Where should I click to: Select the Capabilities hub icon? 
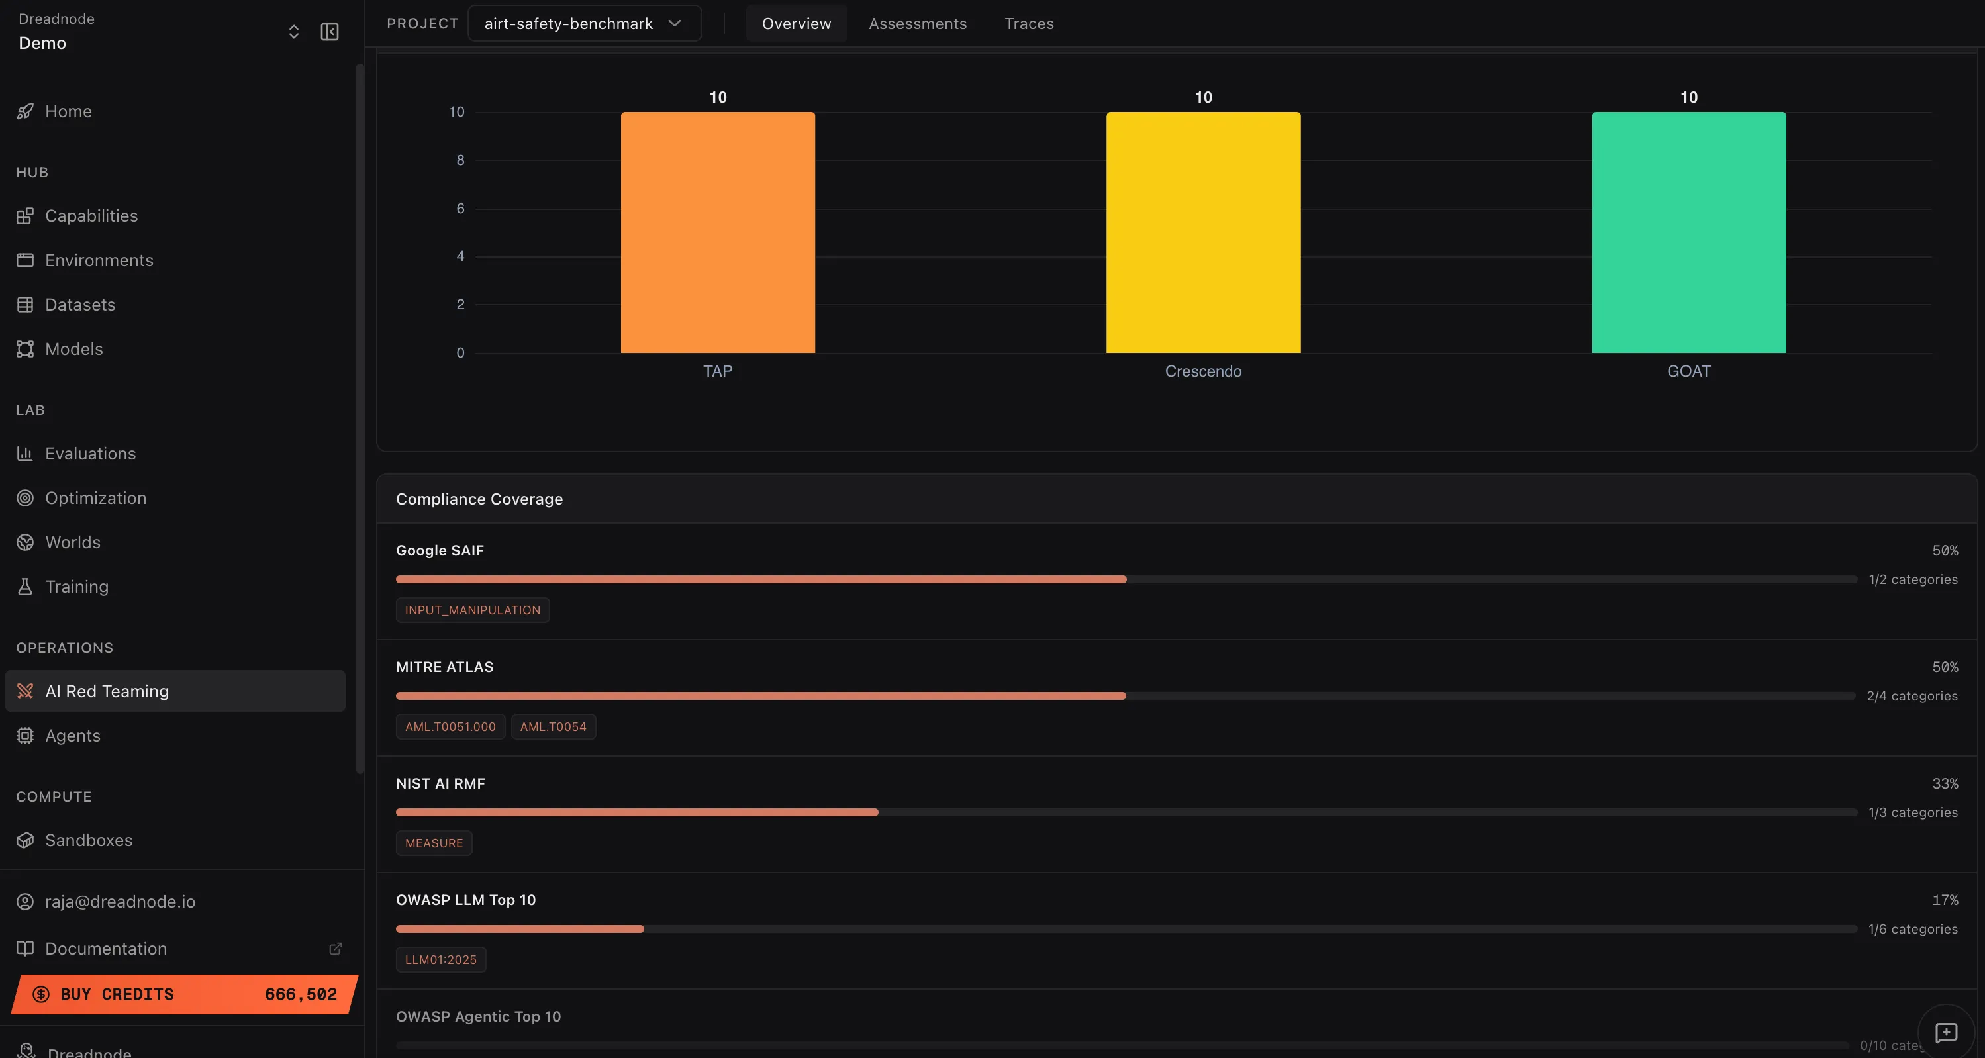[25, 216]
